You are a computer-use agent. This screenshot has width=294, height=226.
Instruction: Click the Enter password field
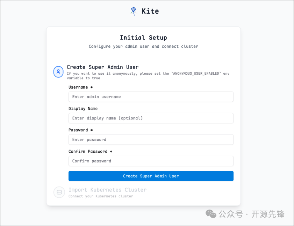[x=151, y=139]
